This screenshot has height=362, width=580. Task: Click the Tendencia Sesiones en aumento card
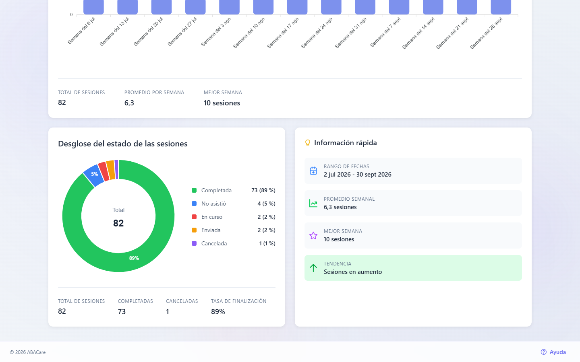pos(413,268)
